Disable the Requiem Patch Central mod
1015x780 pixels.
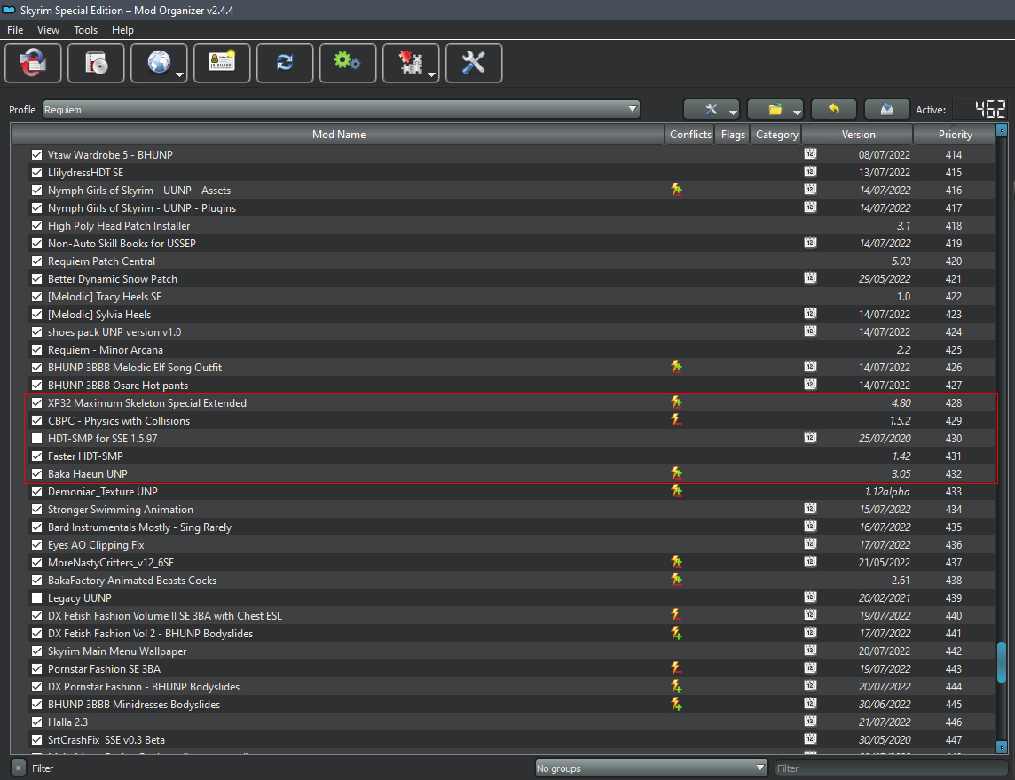click(36, 261)
